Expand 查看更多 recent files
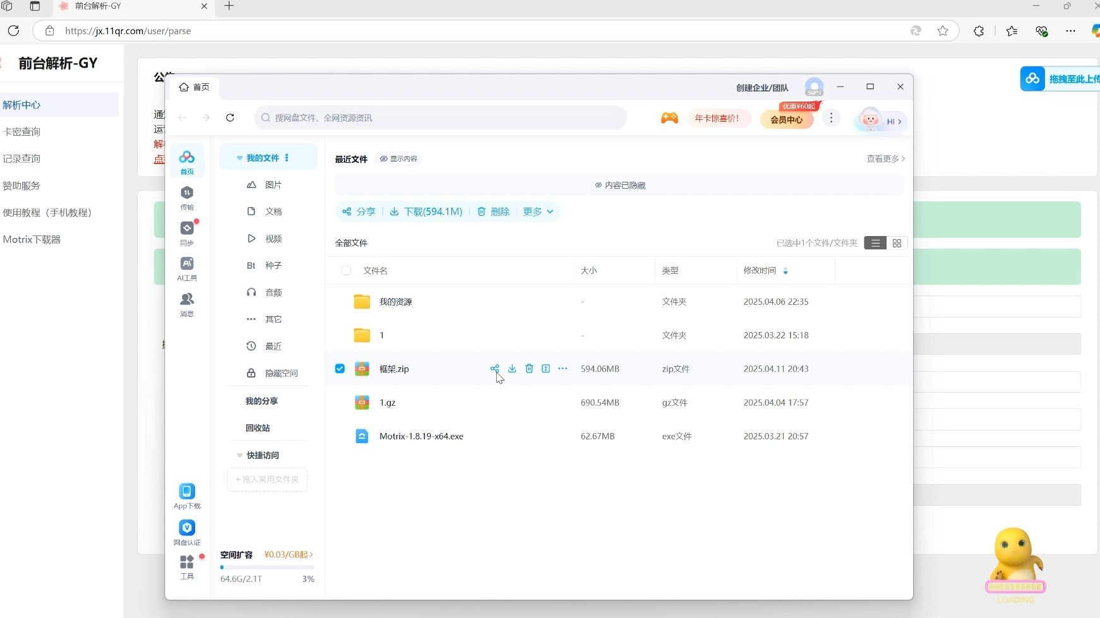The width and height of the screenshot is (1100, 618). coord(885,158)
